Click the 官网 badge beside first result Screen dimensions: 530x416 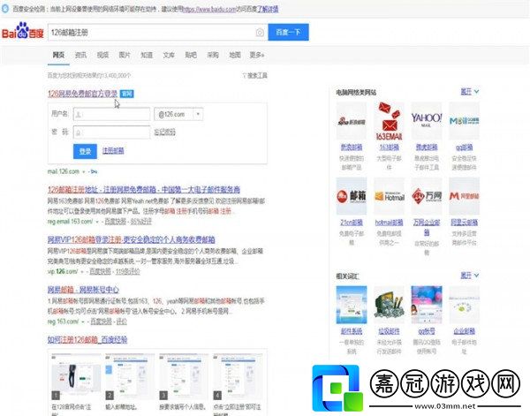pos(127,94)
